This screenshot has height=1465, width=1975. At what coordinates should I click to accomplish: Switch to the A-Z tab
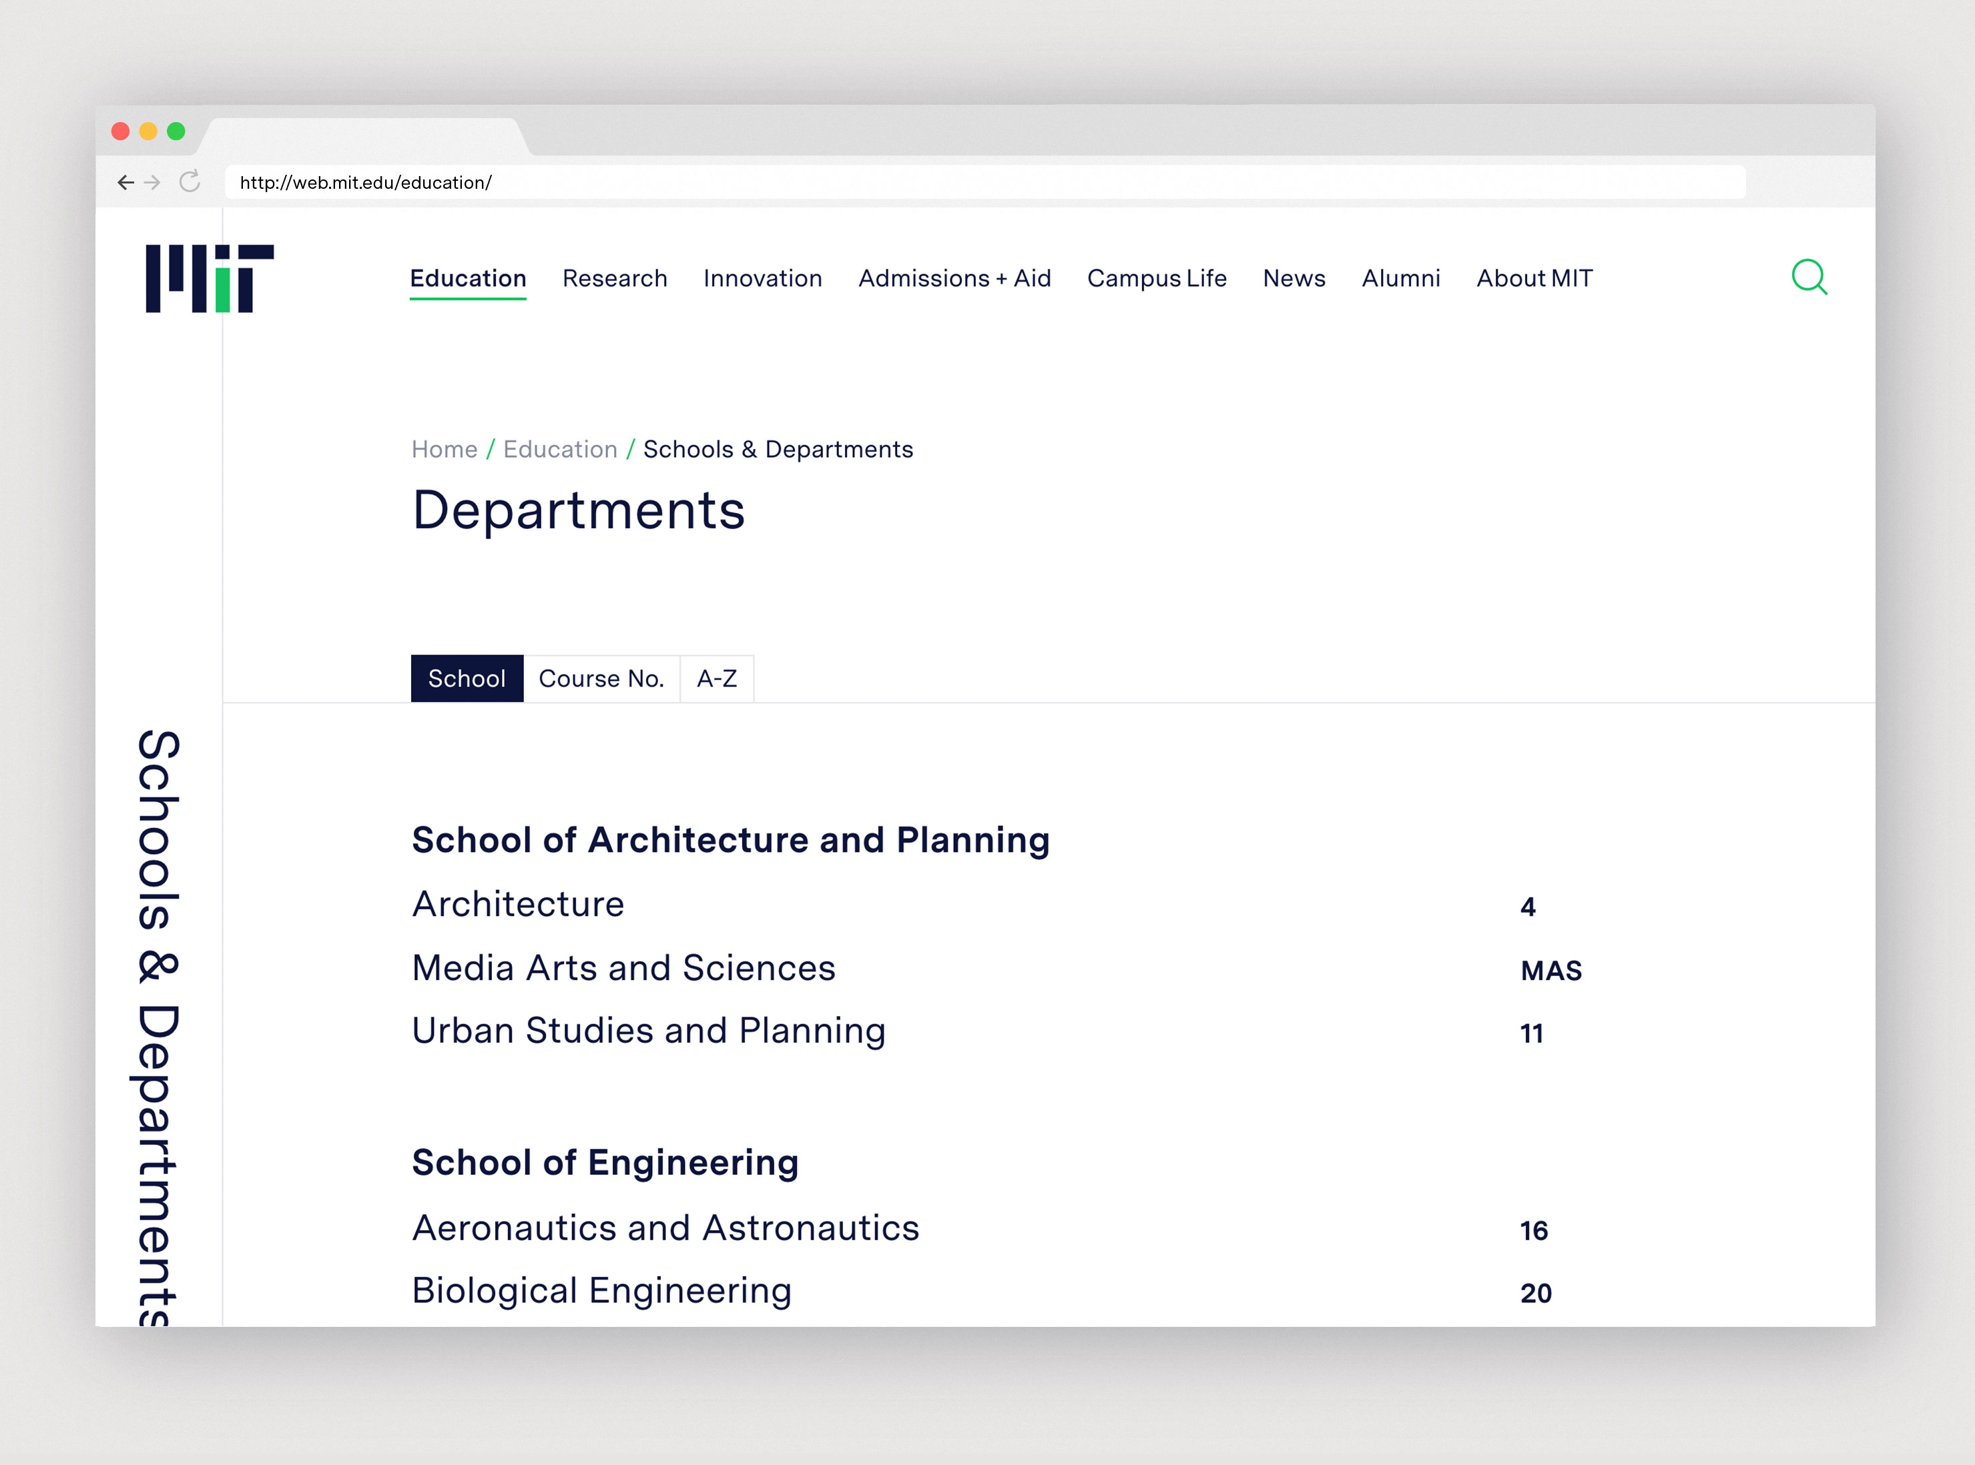pyautogui.click(x=716, y=678)
